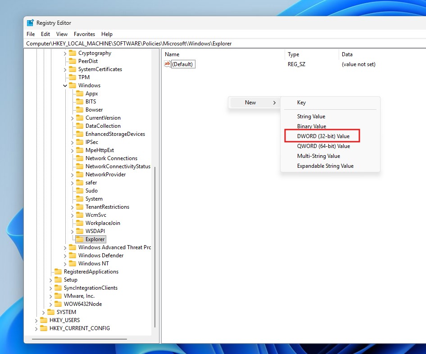Viewport: 426px width, 354px height.
Task: Expand the WOW6432Node key
Action: tap(50, 304)
